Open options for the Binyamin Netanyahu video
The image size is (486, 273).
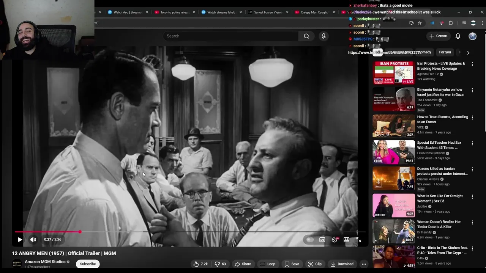point(472,90)
